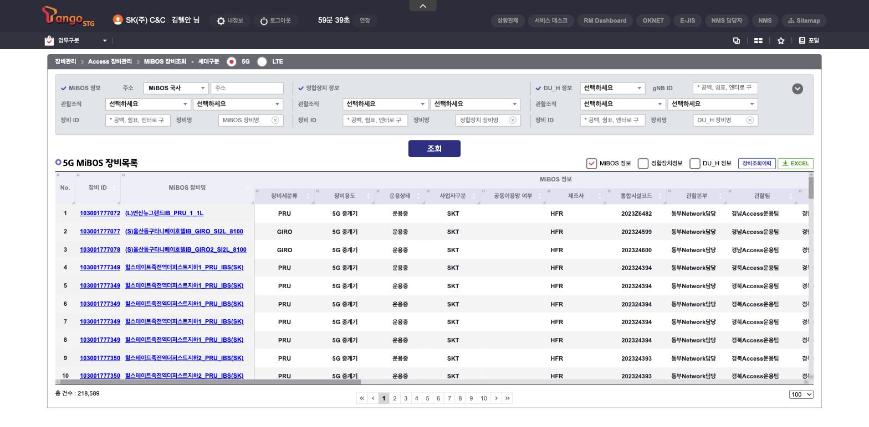Click the favorites star icon
The image size is (869, 427).
click(x=781, y=40)
